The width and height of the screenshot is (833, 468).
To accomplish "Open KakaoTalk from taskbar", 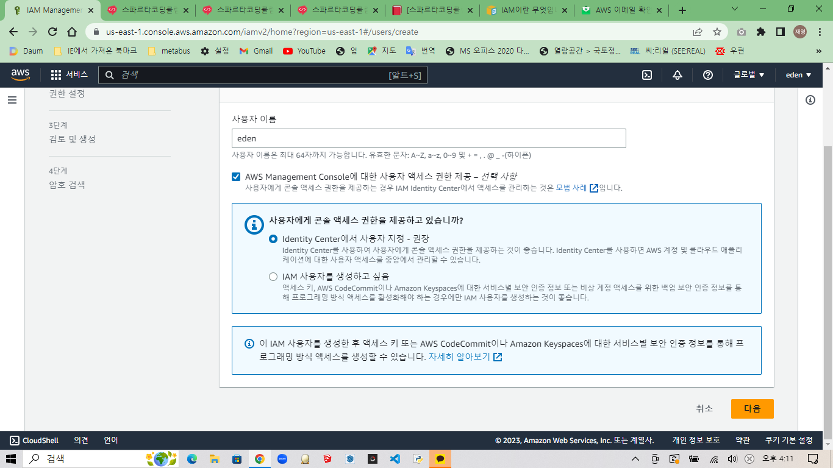I will (x=440, y=458).
